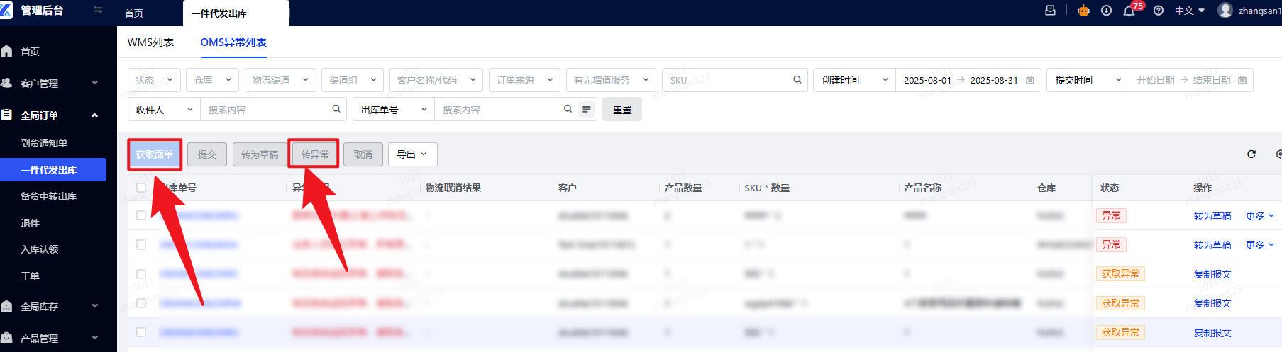This screenshot has height=352, width=1282.
Task: Open the 中文 language selector
Action: coord(1189,11)
